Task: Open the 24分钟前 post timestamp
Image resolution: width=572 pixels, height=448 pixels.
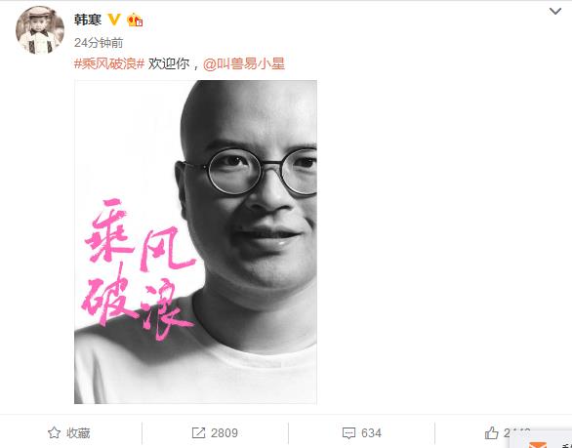Action: pos(99,43)
